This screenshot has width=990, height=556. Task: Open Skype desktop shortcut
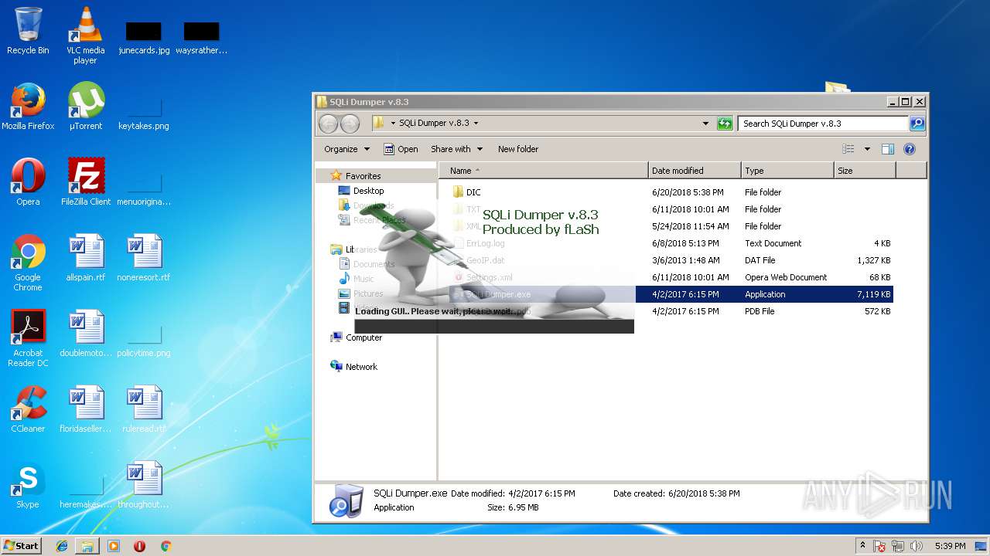tap(28, 485)
